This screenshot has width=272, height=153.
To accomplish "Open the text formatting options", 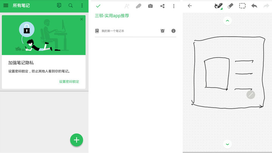I will pos(127,6).
